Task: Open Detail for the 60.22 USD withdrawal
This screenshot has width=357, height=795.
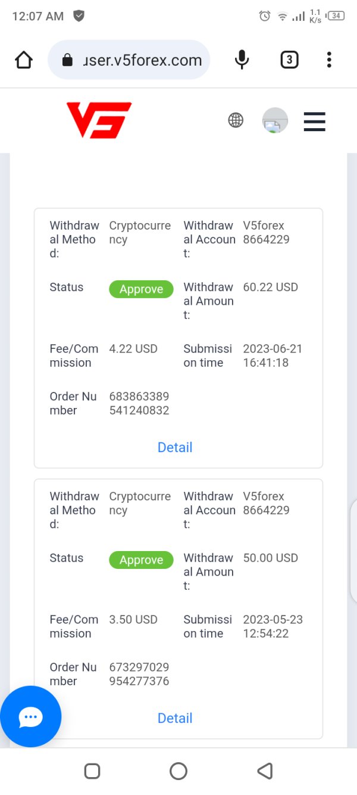Action: coord(175,447)
